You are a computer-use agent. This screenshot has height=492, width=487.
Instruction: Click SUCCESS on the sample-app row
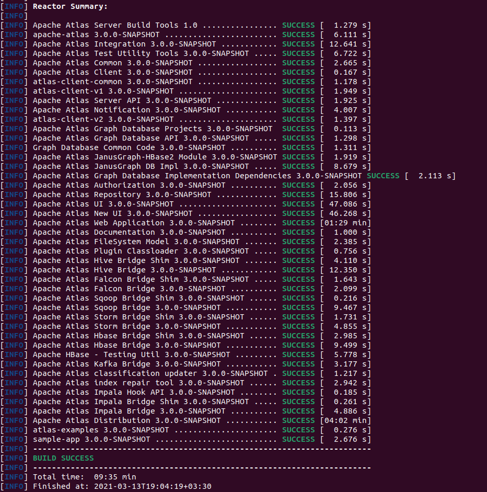tap(298, 439)
